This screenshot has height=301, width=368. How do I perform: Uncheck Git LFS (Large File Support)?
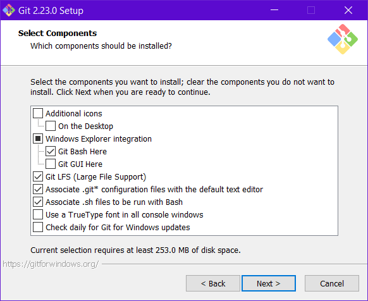pyautogui.click(x=38, y=176)
